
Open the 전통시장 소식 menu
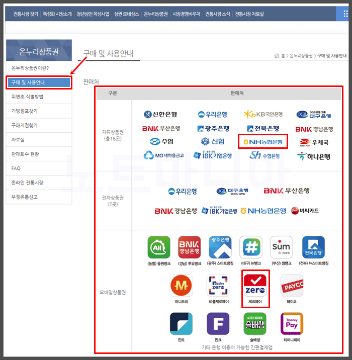[x=218, y=14]
